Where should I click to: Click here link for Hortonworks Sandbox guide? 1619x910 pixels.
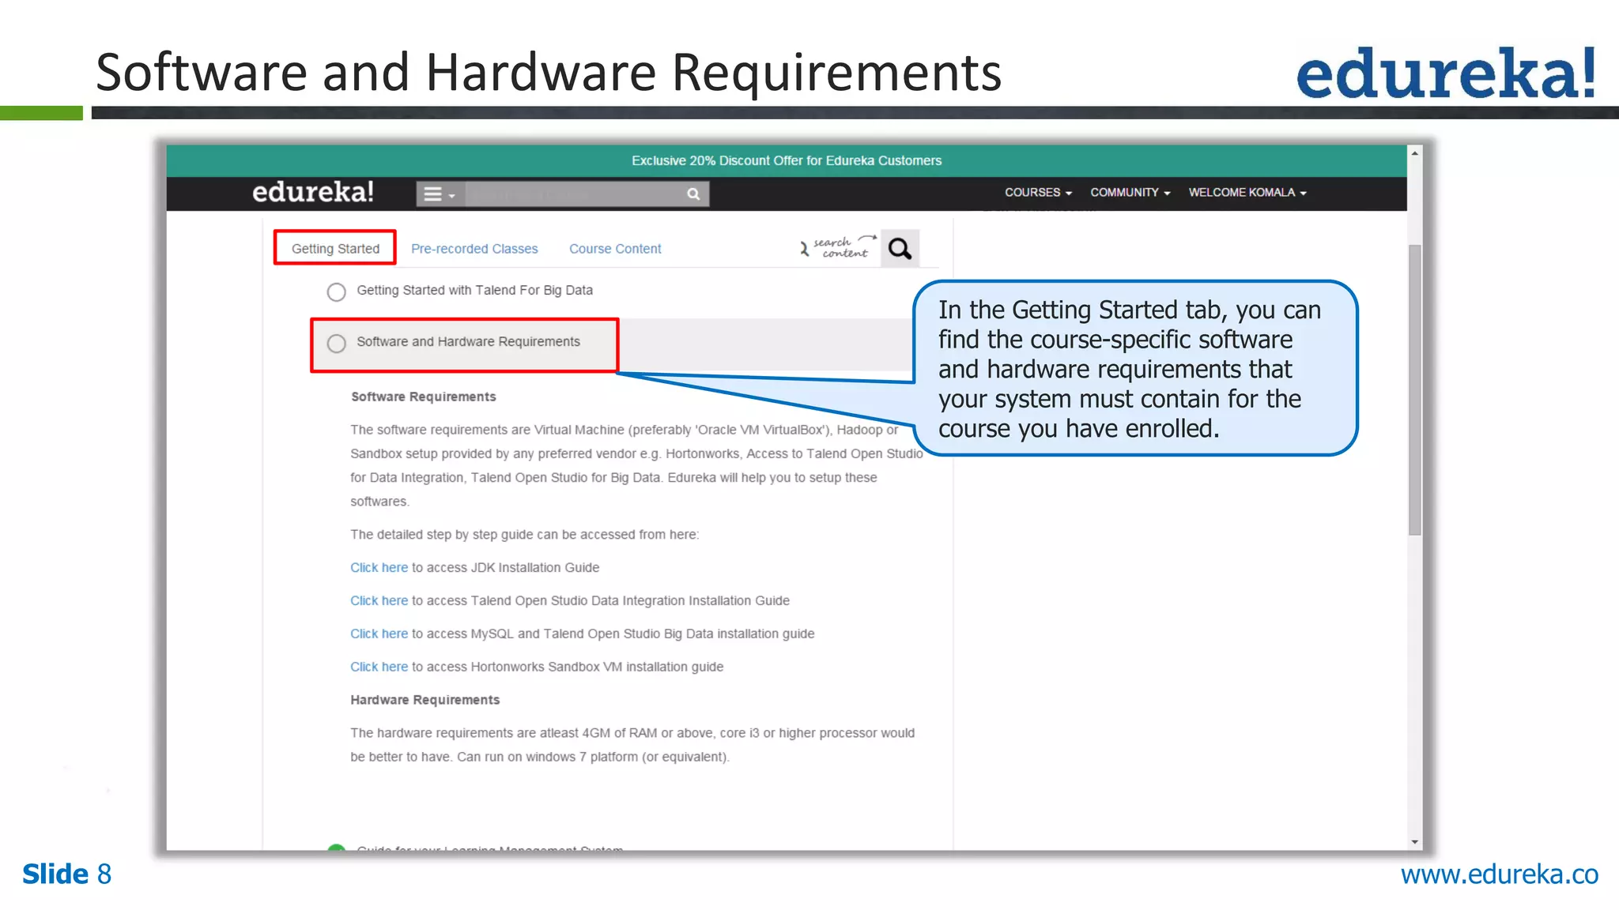point(379,667)
